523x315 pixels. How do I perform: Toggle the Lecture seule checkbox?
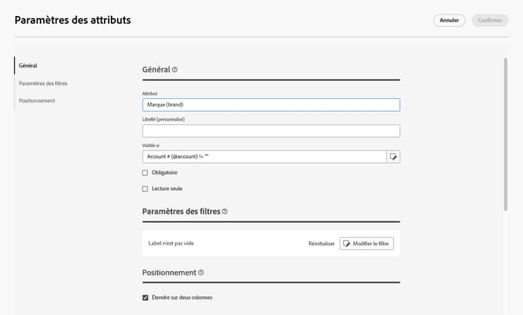tap(145, 188)
